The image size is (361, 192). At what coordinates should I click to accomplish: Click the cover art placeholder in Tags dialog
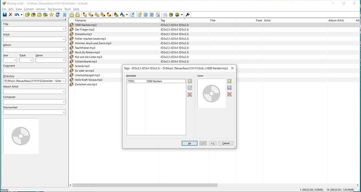(x=211, y=94)
